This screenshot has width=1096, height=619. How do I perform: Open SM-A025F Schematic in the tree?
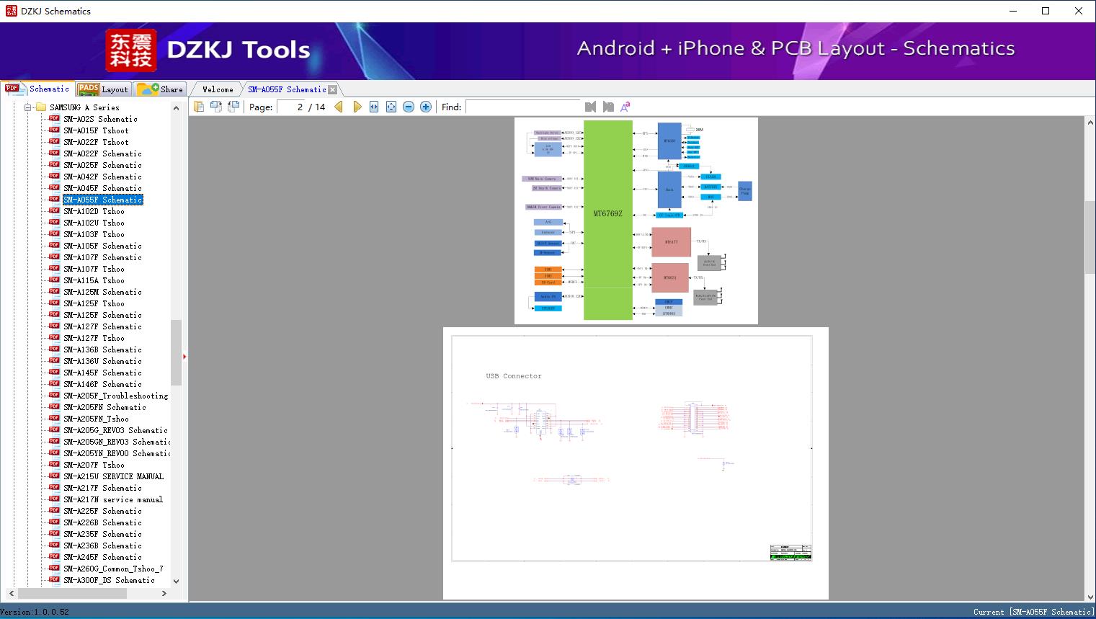102,165
